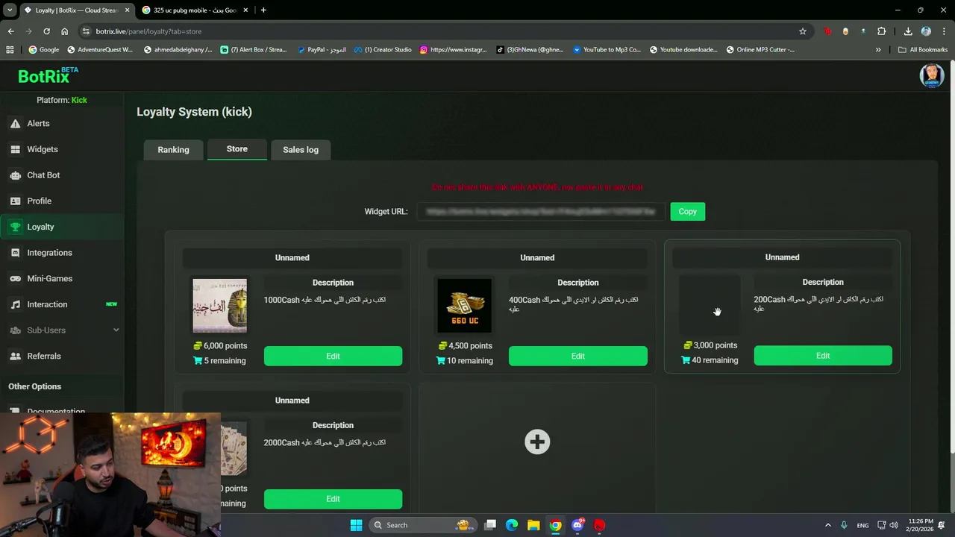Edit the 200Cash store item

point(822,356)
